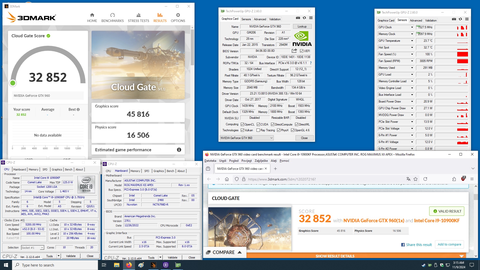Click Lookup button in GPU-Z

click(302, 26)
